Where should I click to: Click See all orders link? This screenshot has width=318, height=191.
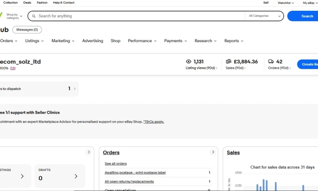tap(116, 164)
